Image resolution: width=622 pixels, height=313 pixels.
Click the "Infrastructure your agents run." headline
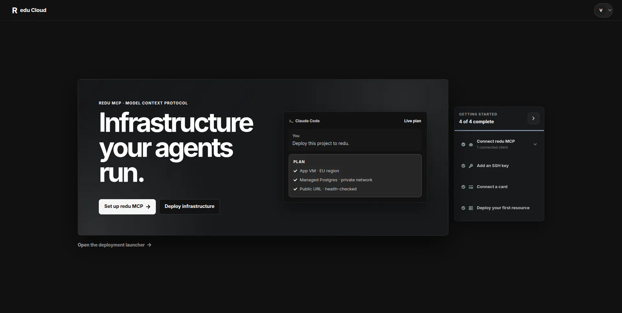[x=176, y=148]
